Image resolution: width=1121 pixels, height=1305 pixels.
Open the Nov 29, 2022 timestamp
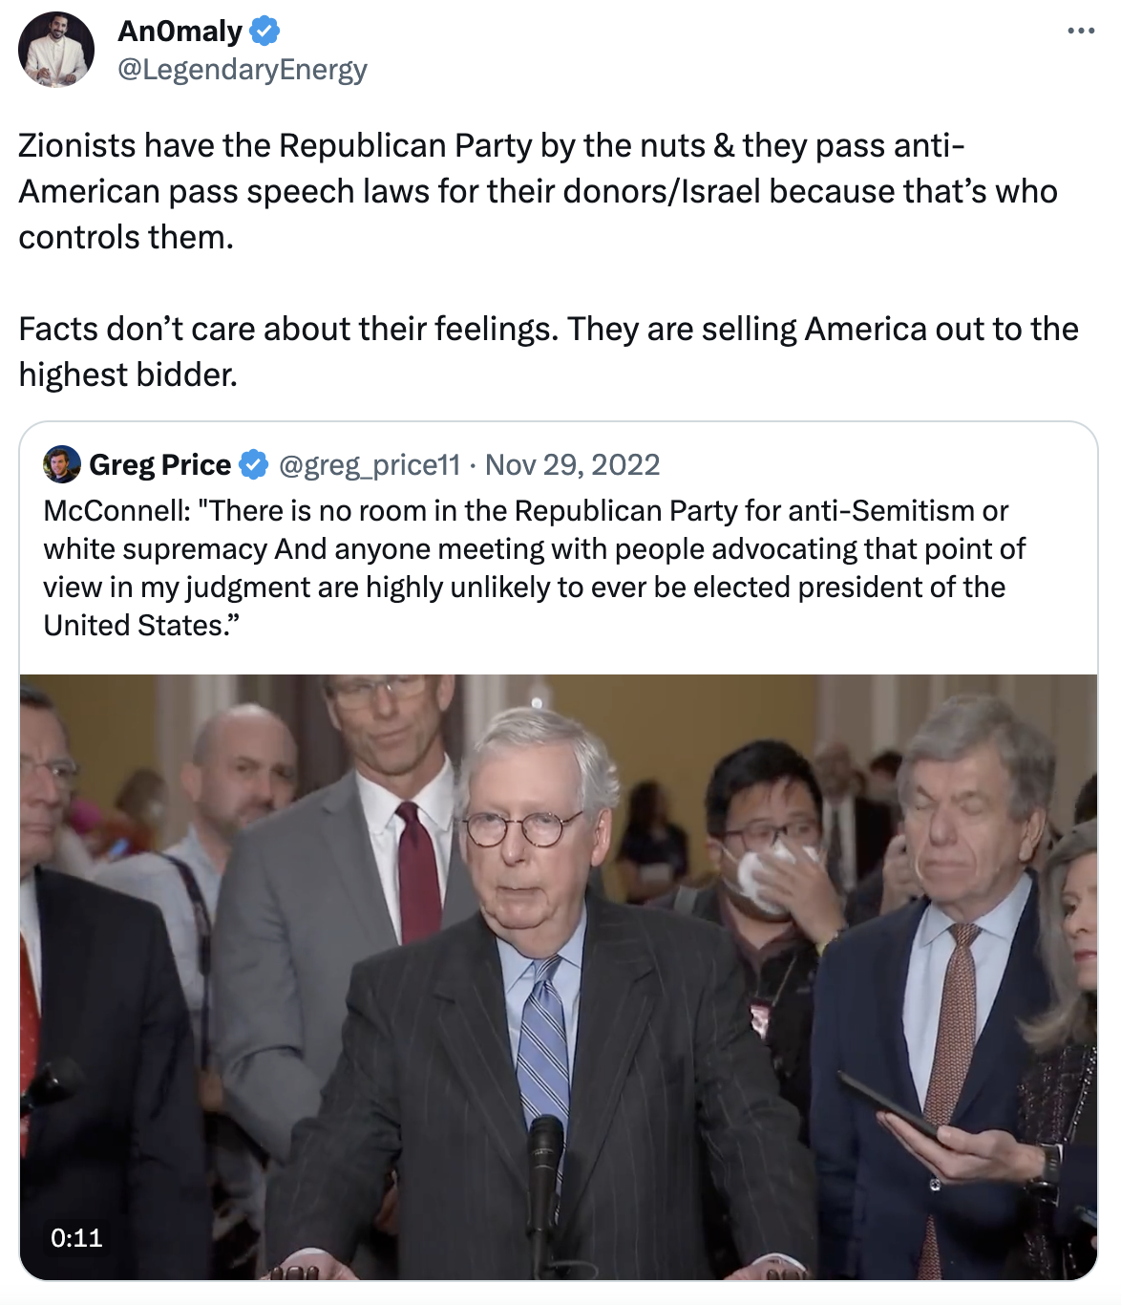coord(573,465)
